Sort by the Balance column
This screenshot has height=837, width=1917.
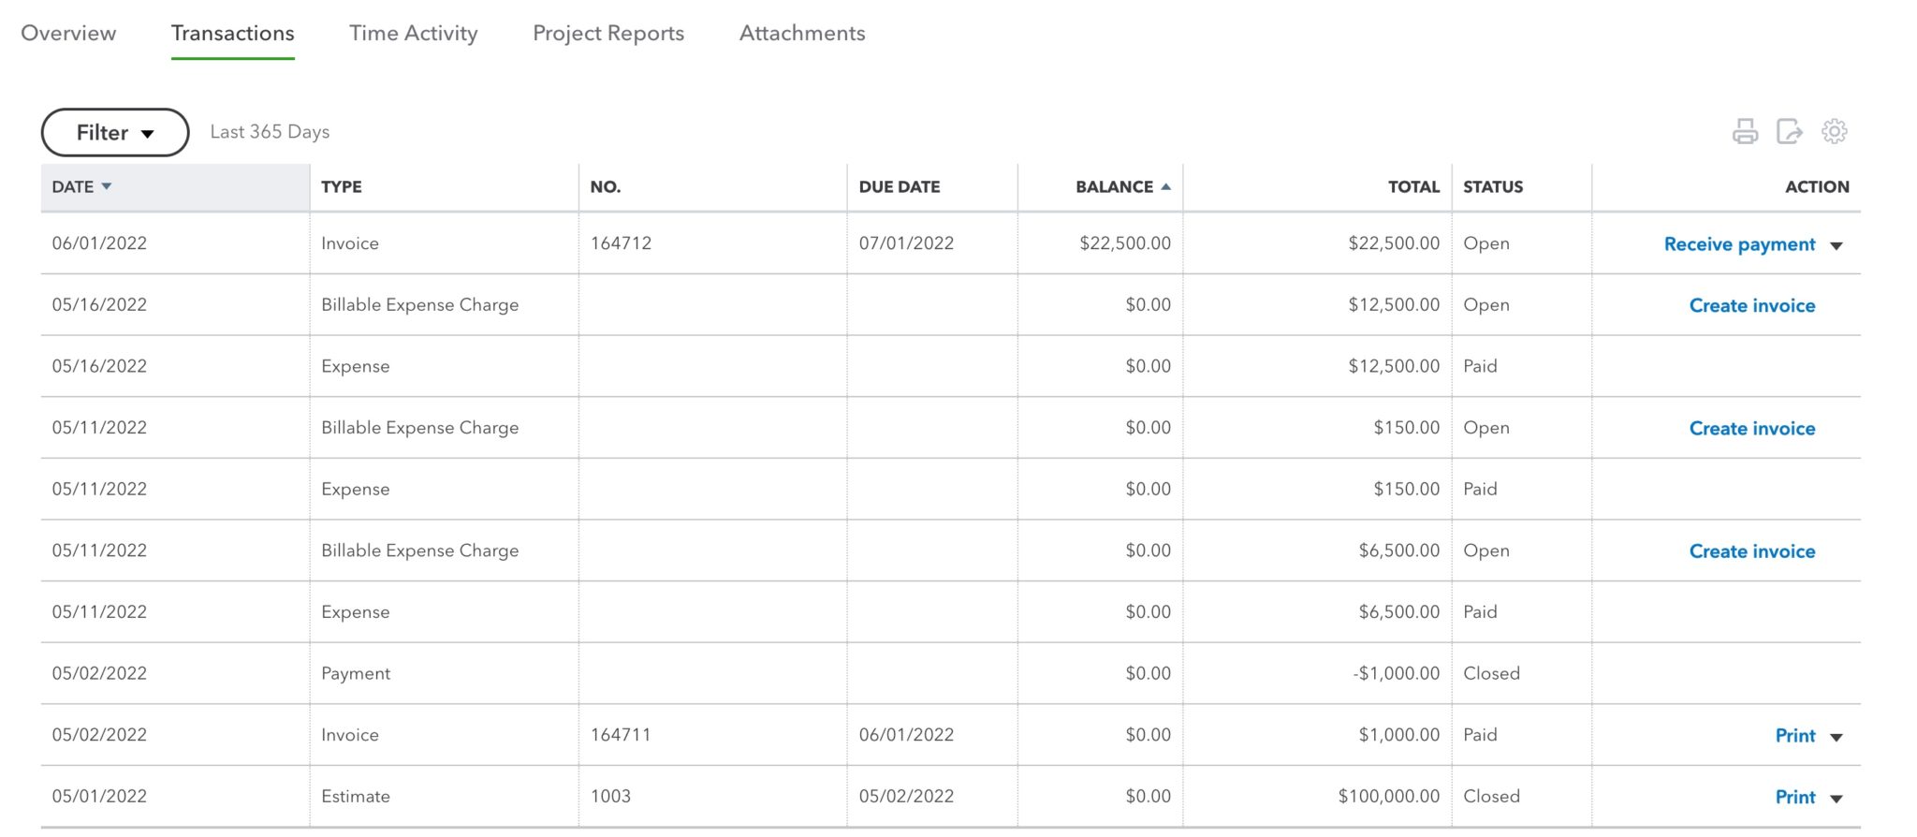click(x=1113, y=186)
